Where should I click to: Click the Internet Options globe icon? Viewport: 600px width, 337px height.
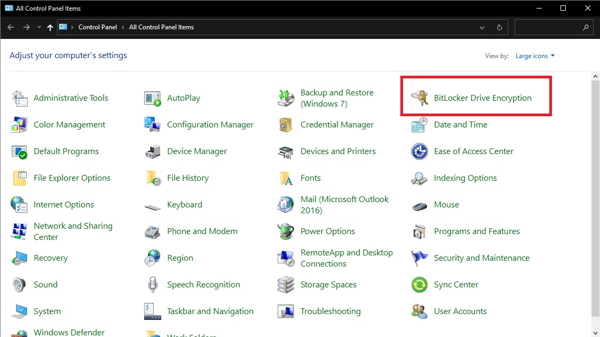coord(19,205)
